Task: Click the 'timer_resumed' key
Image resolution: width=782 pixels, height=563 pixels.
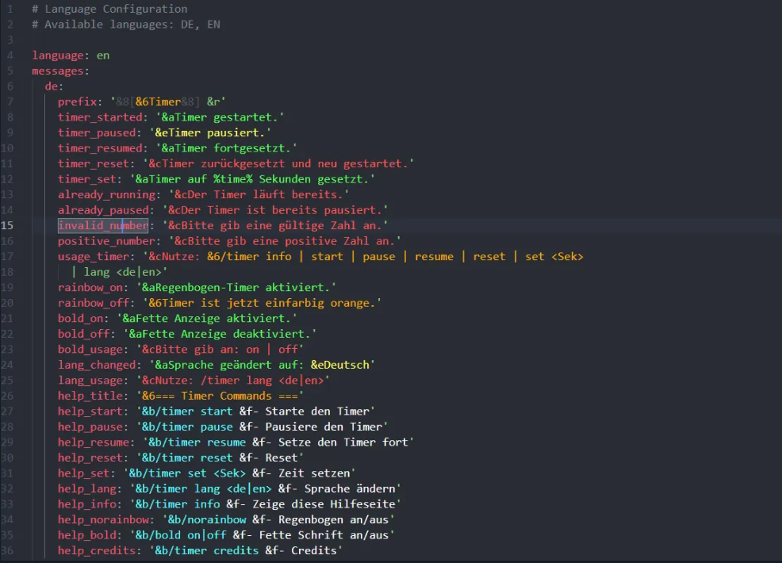Action: pyautogui.click(x=100, y=148)
